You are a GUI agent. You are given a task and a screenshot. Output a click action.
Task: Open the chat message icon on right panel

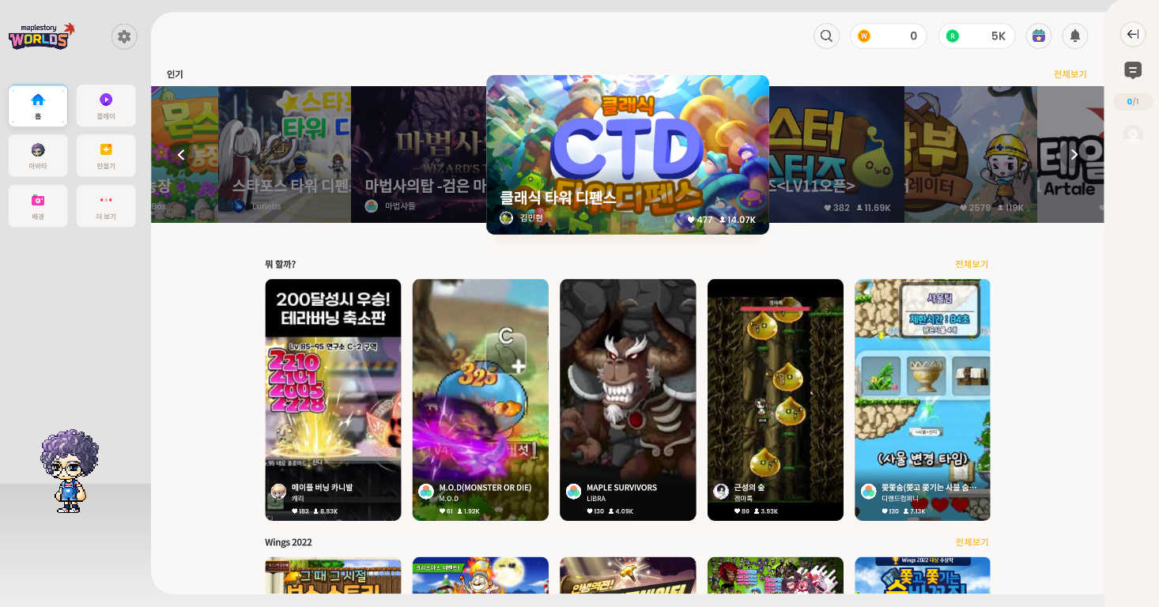click(x=1132, y=70)
